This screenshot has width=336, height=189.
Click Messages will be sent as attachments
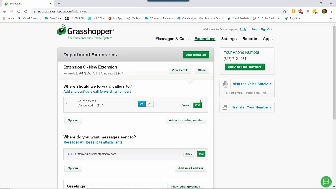93,142
